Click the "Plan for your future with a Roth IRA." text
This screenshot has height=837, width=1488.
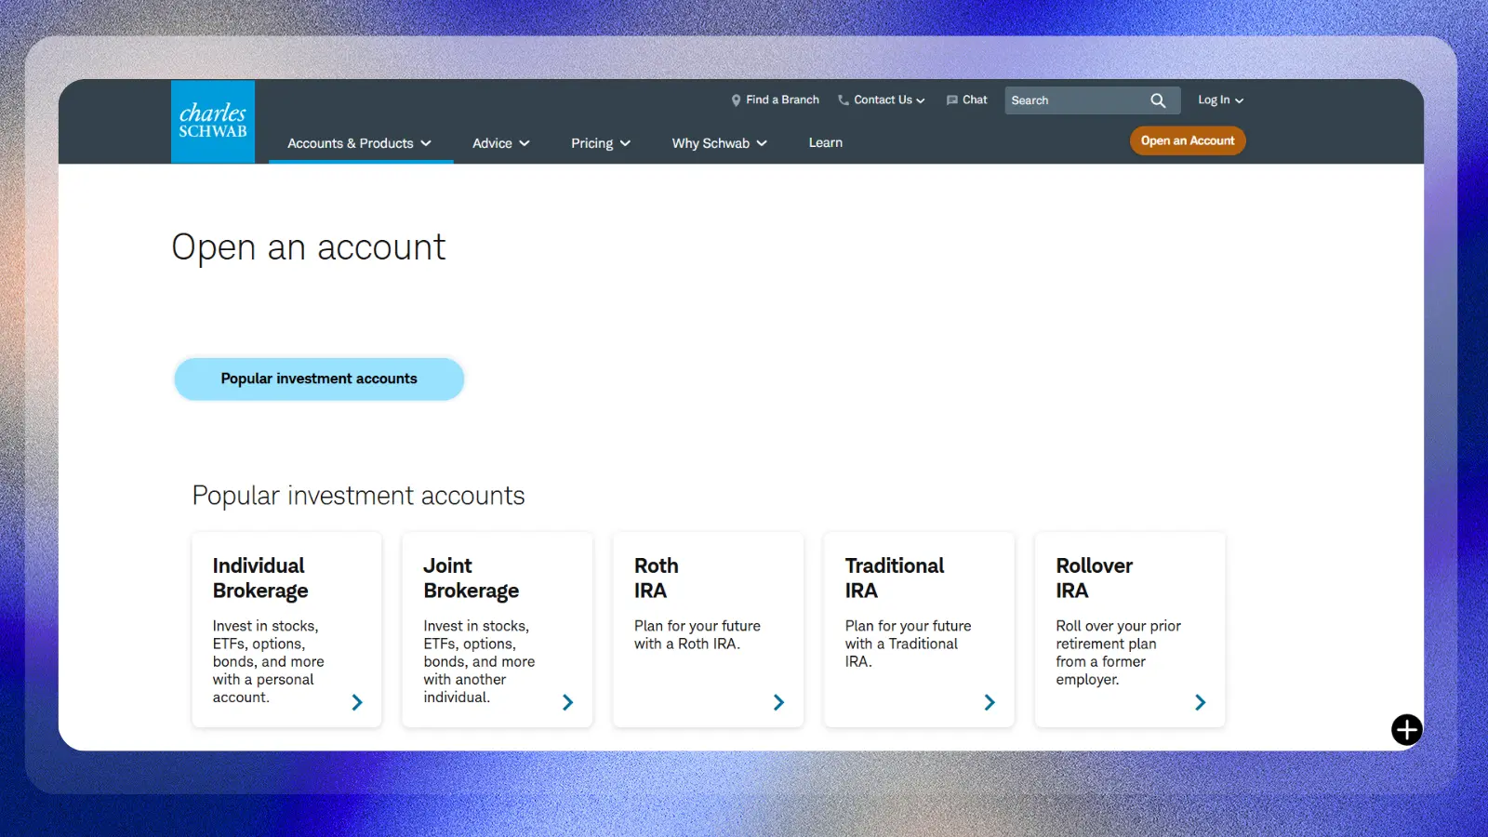click(697, 635)
